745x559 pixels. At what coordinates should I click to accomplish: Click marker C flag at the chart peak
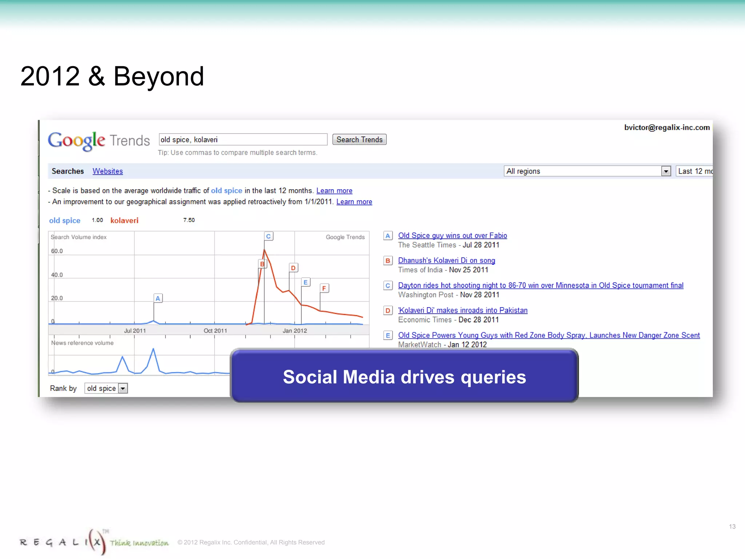pos(268,236)
